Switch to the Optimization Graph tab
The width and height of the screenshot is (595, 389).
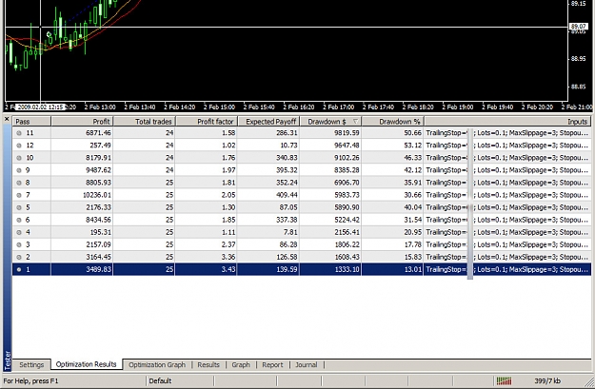click(157, 364)
